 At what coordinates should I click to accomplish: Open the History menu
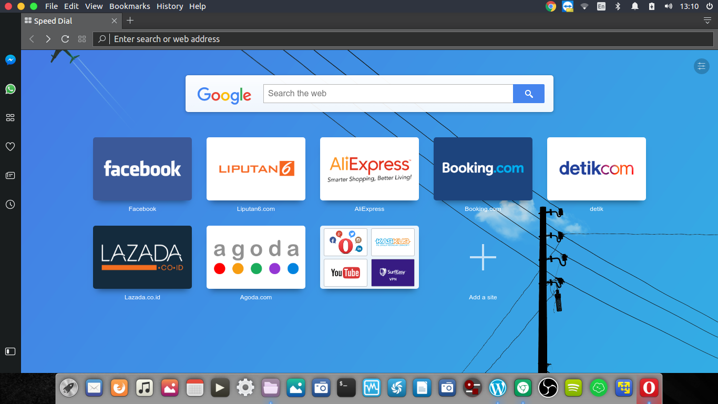(170, 6)
